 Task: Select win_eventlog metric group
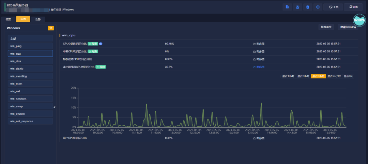[x=30, y=76]
